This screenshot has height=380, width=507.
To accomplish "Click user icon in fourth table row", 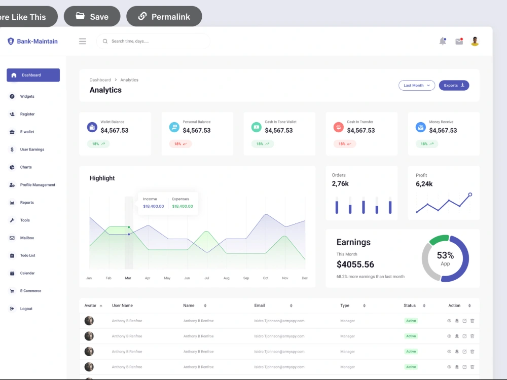I will click(457, 367).
